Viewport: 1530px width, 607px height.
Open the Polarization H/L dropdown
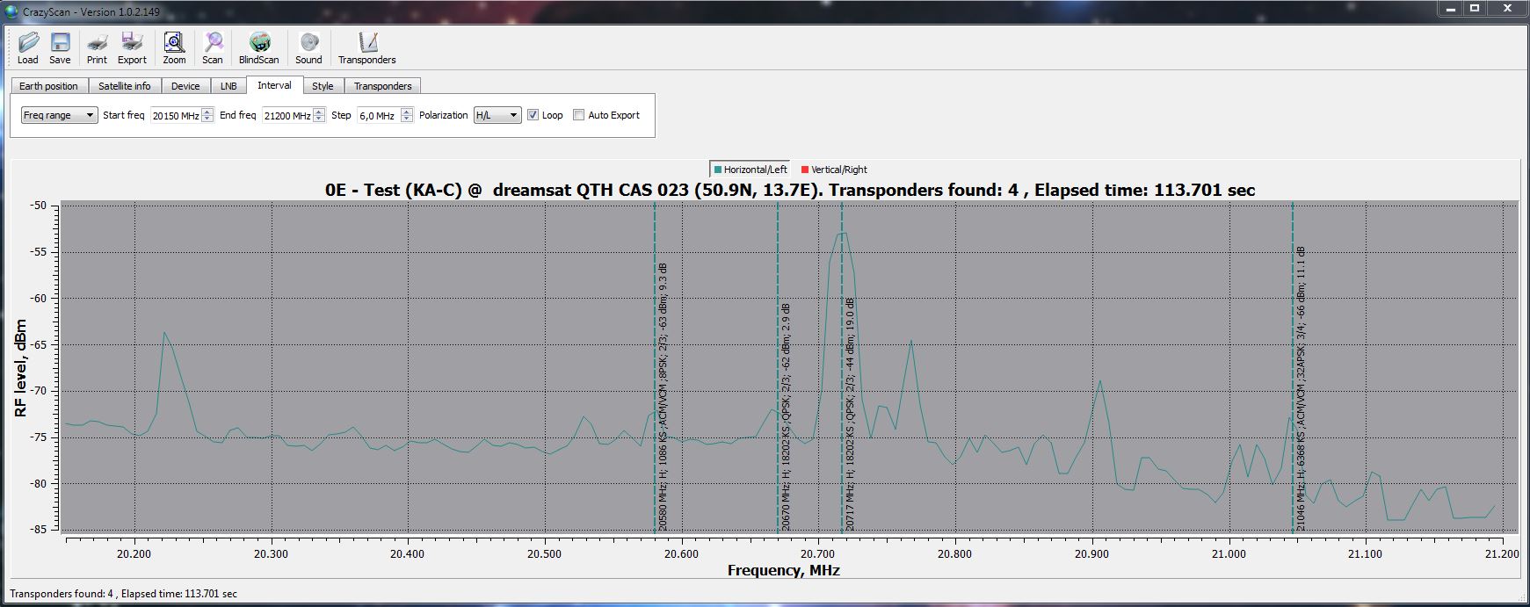click(497, 115)
